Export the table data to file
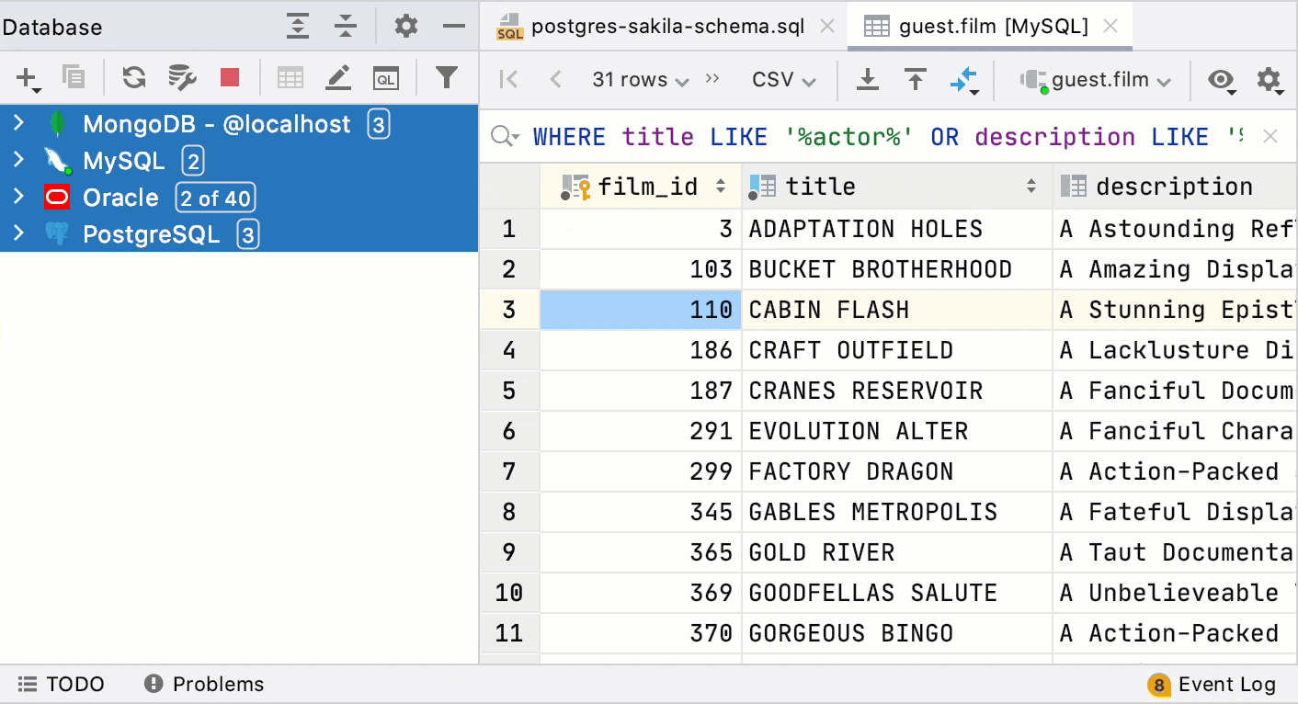1298x704 pixels. tap(867, 79)
